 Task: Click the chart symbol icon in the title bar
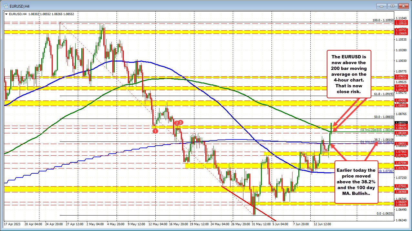(x=6, y=5)
